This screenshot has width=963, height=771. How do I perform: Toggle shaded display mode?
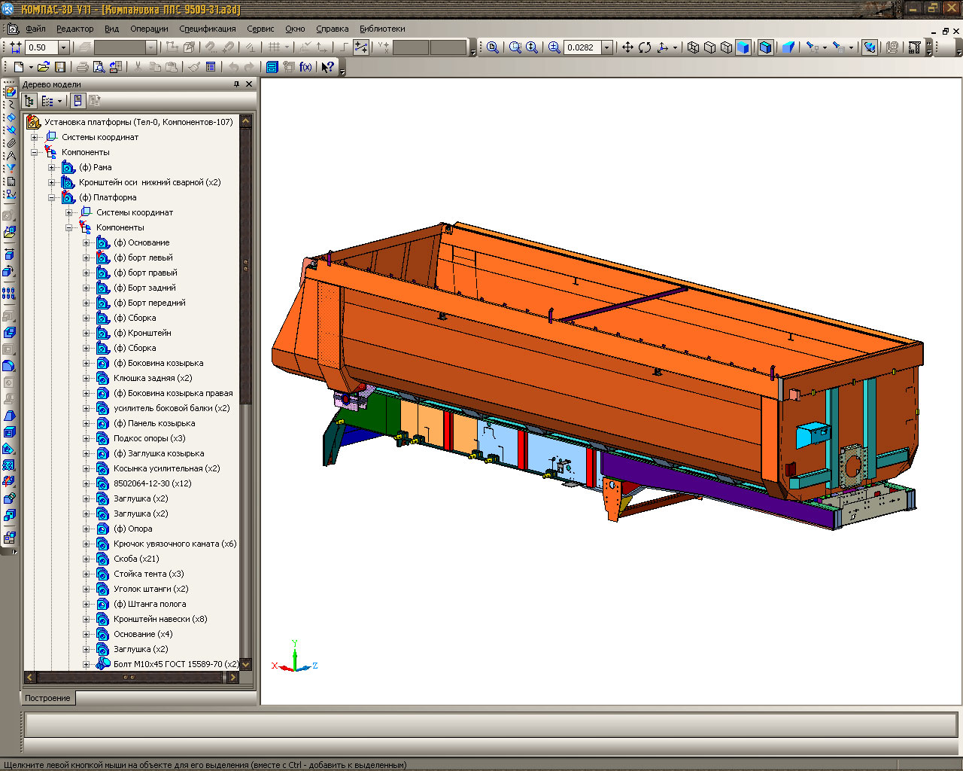click(743, 47)
